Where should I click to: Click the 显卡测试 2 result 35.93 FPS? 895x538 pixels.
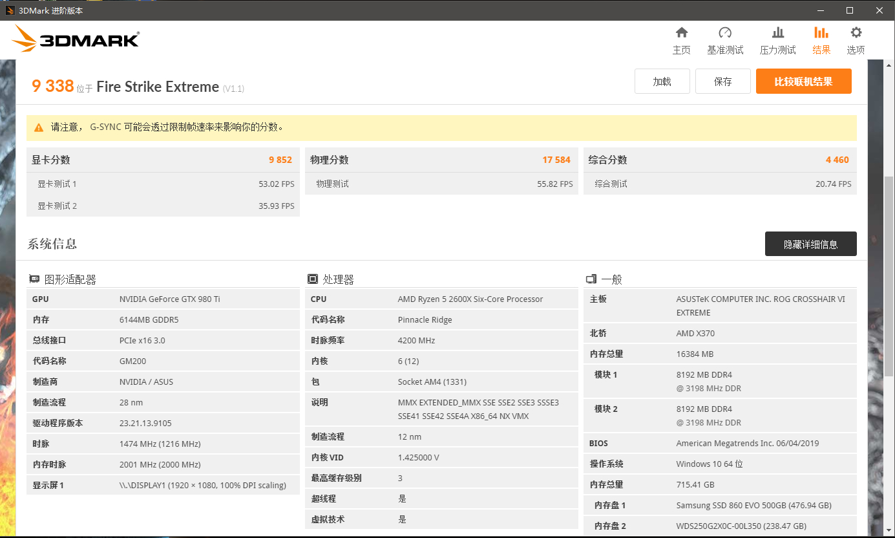(277, 206)
